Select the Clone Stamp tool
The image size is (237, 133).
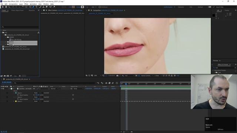click(44, 7)
